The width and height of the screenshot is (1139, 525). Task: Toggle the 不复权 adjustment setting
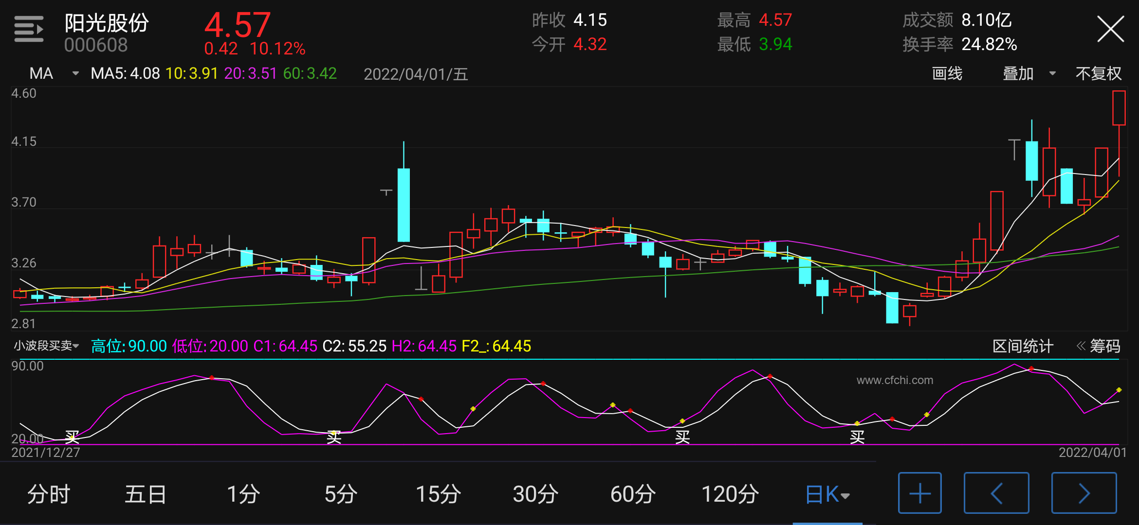coord(1098,73)
